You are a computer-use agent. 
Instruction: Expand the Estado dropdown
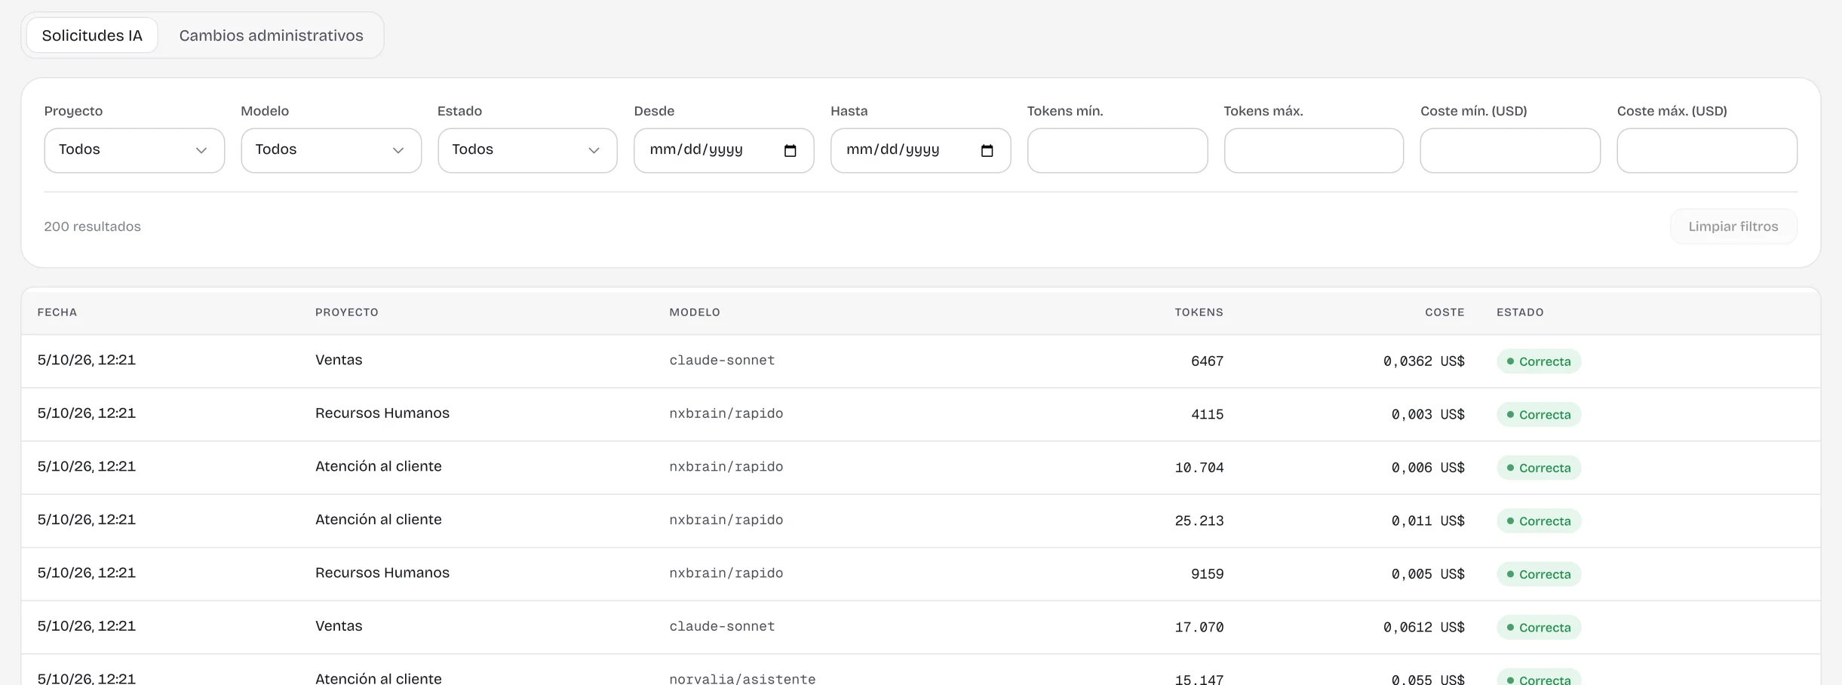click(527, 150)
